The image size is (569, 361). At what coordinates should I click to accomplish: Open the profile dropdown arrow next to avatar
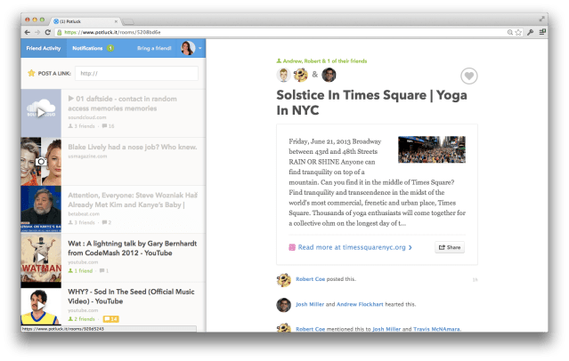(200, 48)
